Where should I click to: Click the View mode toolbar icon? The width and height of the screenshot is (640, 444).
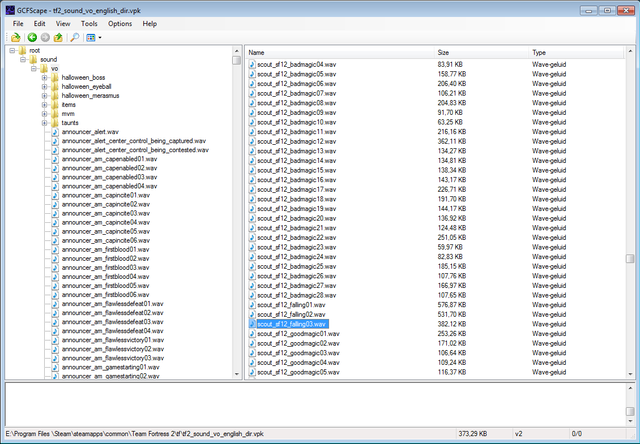point(91,37)
